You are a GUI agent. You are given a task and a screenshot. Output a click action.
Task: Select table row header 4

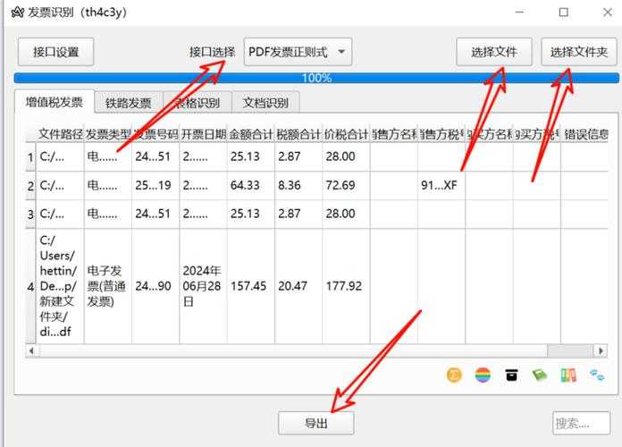(x=30, y=286)
